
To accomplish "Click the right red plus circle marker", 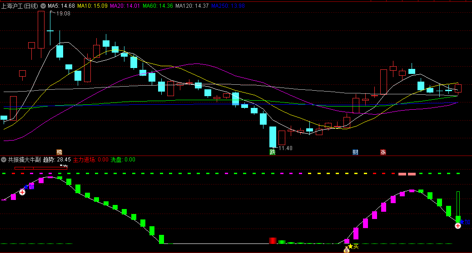I will (x=458, y=226).
